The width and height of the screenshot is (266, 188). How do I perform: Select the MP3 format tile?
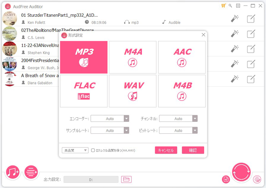click(x=84, y=57)
